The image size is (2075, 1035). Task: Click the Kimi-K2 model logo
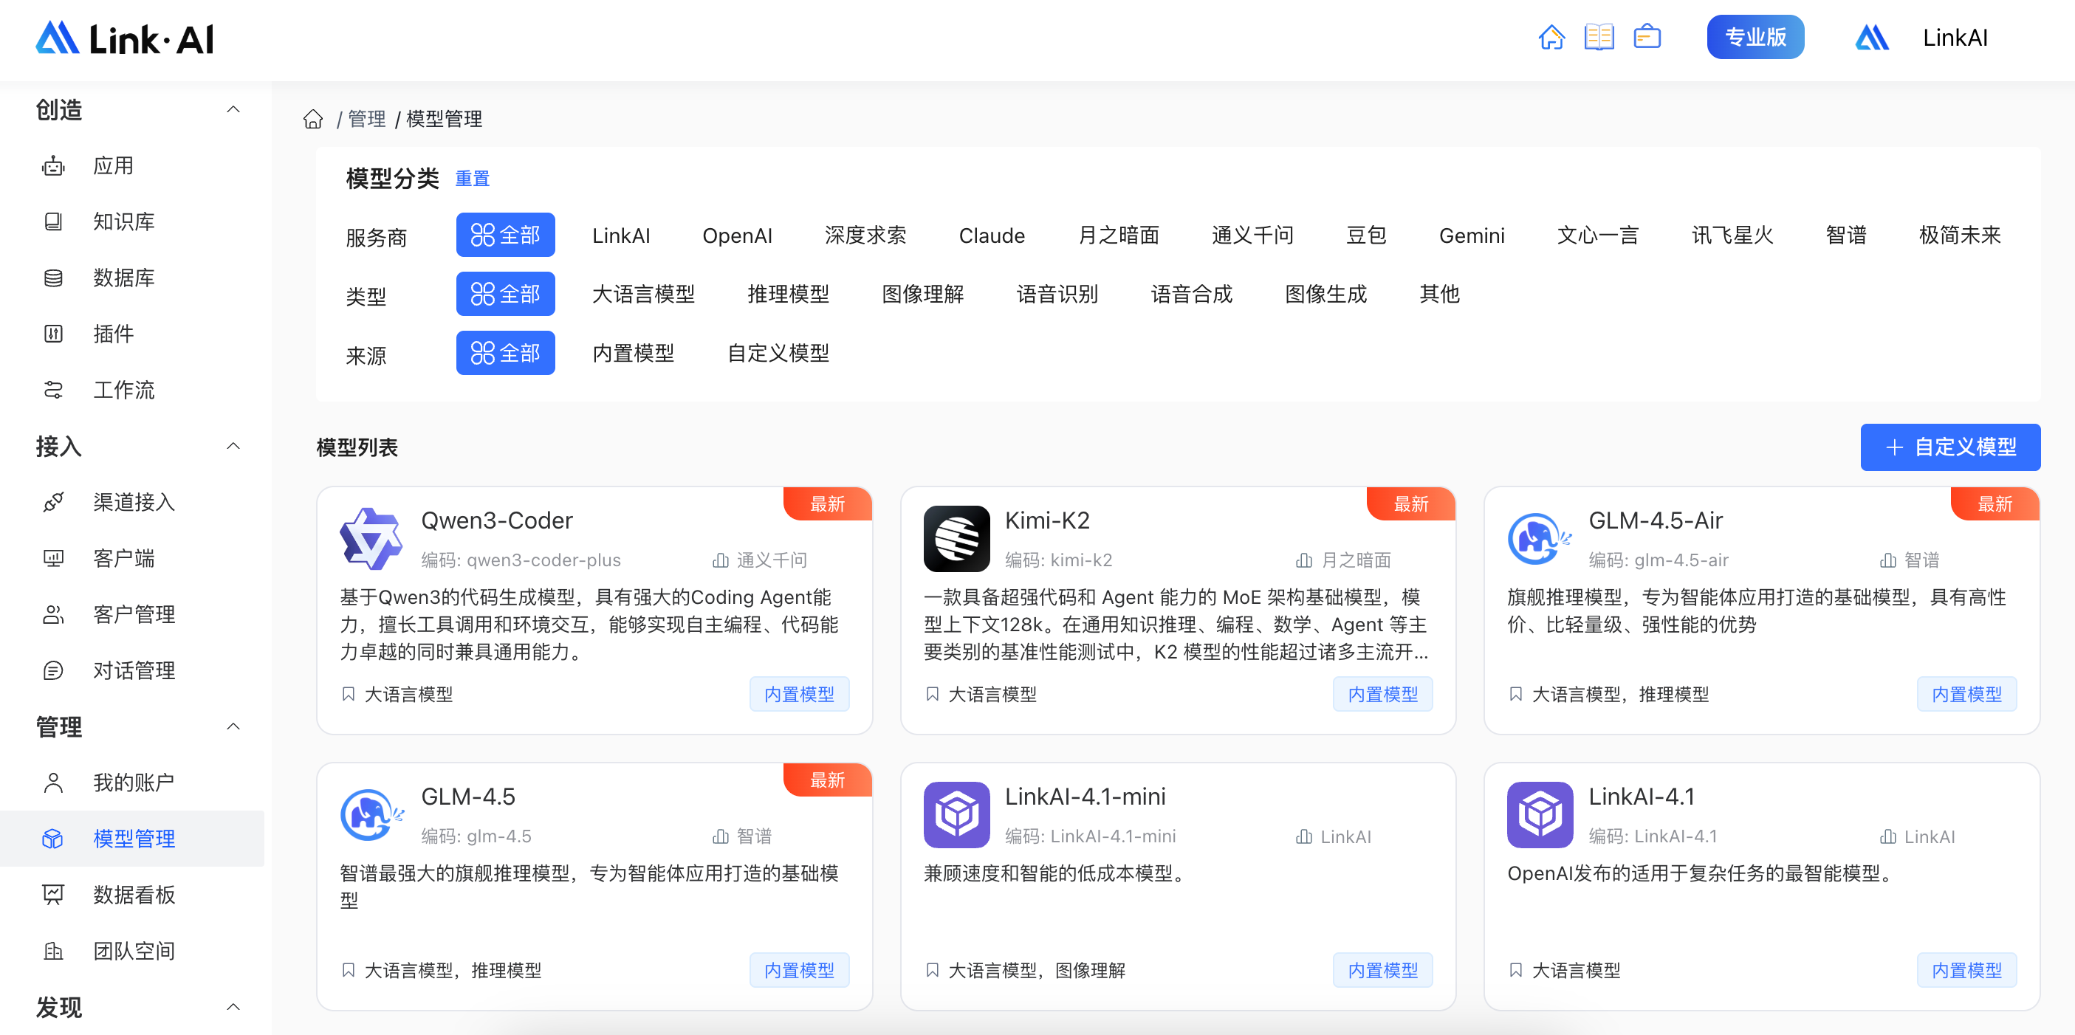pyautogui.click(x=956, y=538)
